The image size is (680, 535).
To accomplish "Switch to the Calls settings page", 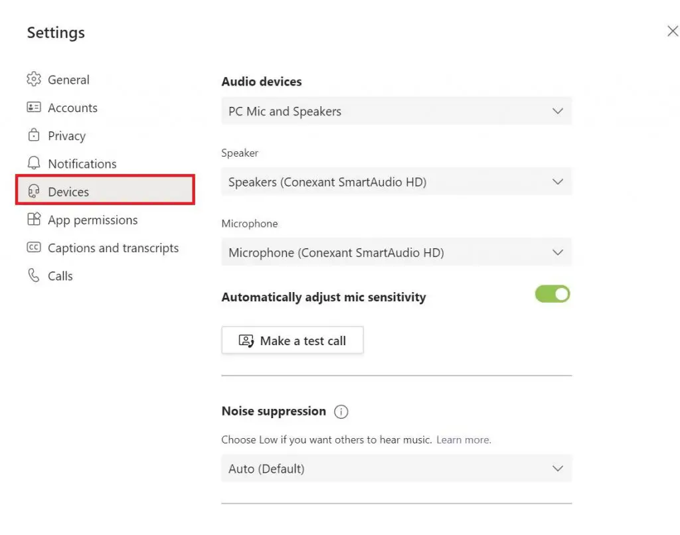I will point(60,275).
